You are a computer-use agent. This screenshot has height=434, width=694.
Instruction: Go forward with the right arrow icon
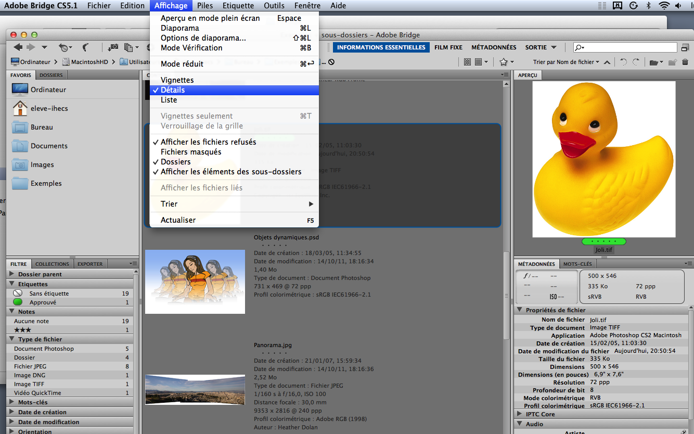tap(31, 47)
